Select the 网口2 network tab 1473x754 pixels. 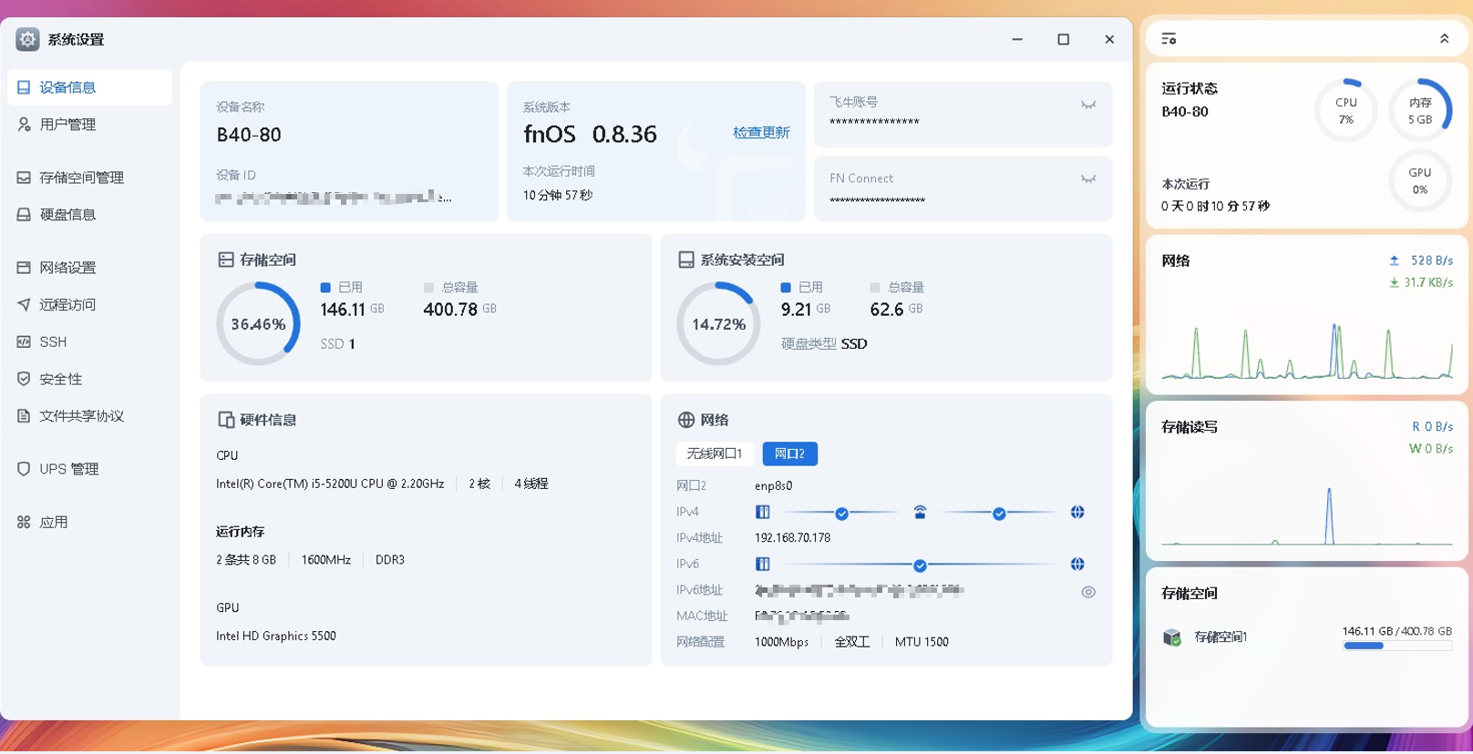pyautogui.click(x=789, y=453)
